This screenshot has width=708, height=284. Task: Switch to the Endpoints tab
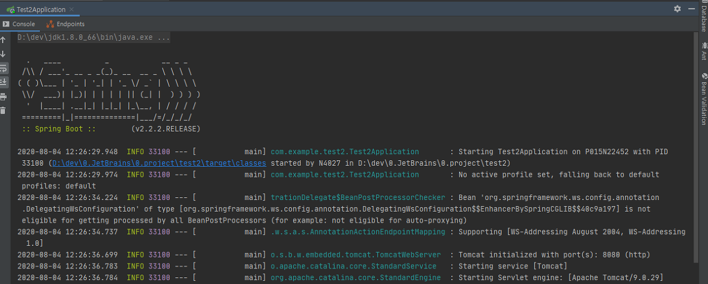coord(66,24)
